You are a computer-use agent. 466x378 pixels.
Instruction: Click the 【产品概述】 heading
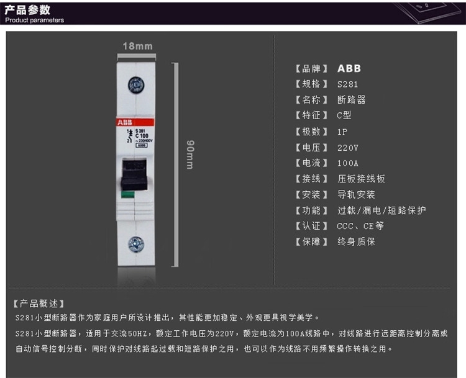(39, 304)
